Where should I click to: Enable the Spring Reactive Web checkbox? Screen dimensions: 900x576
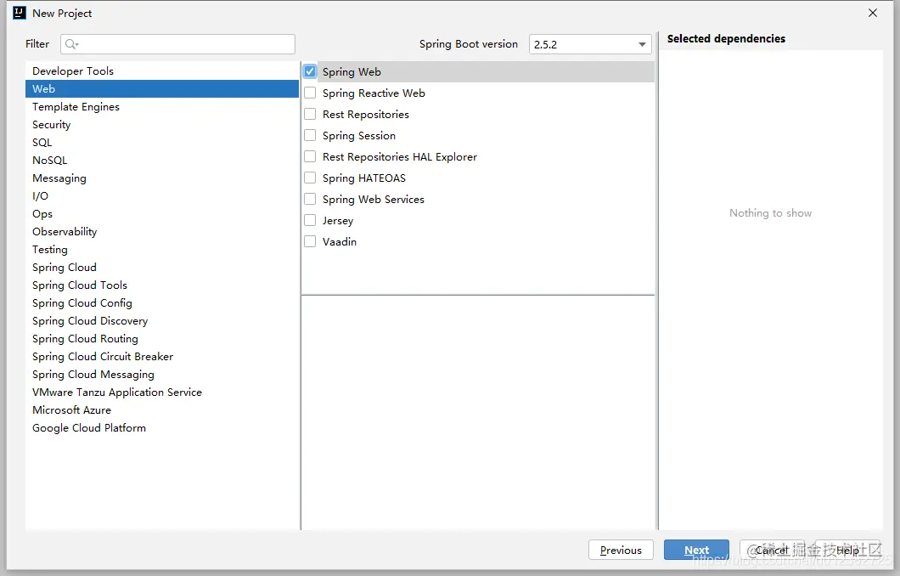pyautogui.click(x=310, y=93)
